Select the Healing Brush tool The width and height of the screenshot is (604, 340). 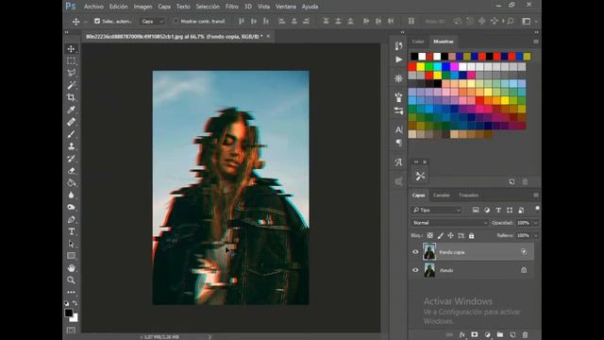[x=72, y=122]
